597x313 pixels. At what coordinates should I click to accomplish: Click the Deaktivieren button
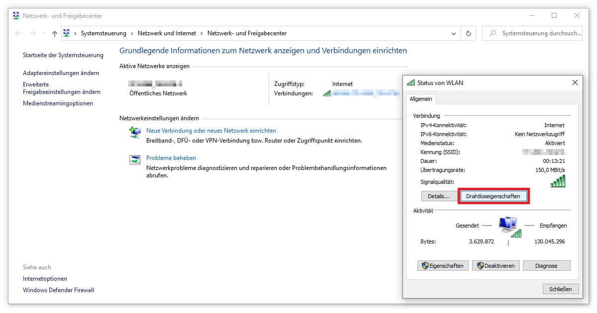click(x=496, y=266)
